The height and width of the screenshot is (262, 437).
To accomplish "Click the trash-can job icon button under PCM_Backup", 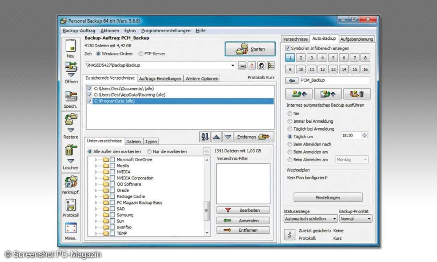I will (x=357, y=94).
